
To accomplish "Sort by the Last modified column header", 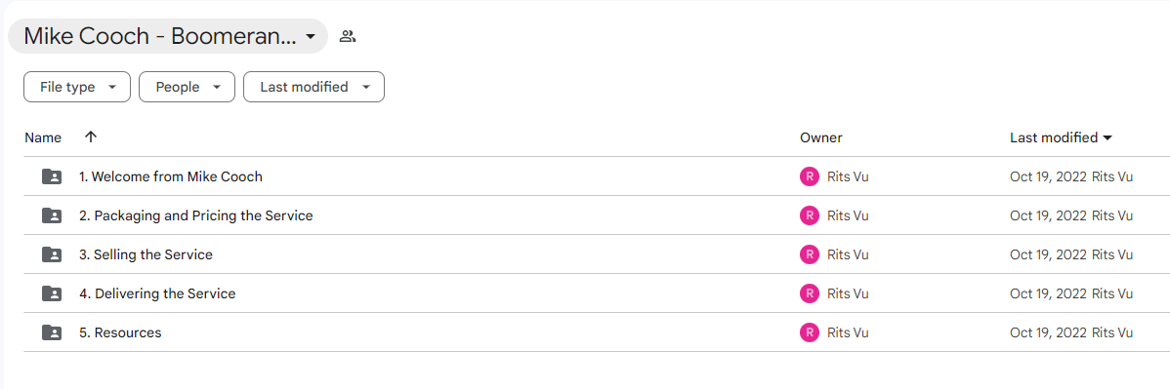I will (1061, 137).
